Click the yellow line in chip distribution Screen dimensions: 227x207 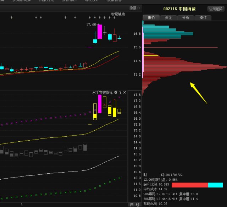tap(151, 56)
